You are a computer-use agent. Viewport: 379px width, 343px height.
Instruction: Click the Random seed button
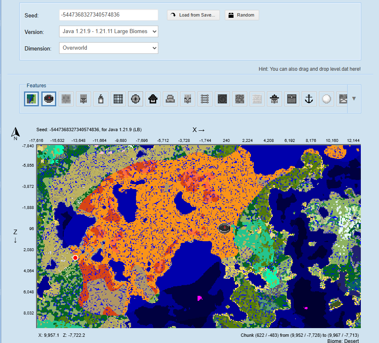(x=242, y=15)
